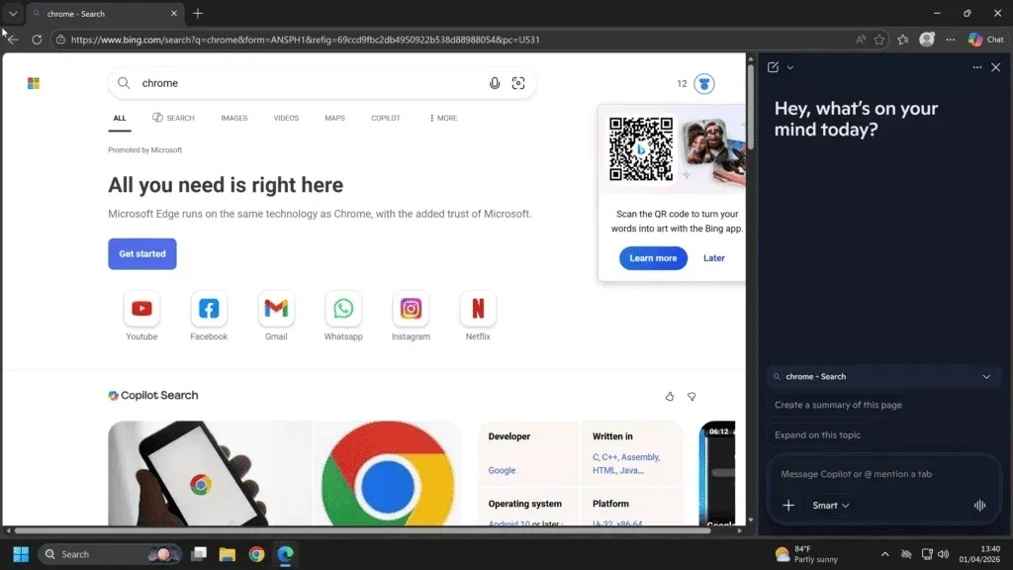Toggle Read aloud icon in address bar
The height and width of the screenshot is (570, 1013).
click(x=861, y=40)
